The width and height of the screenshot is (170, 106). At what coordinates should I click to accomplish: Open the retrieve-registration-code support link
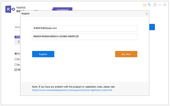72,90
